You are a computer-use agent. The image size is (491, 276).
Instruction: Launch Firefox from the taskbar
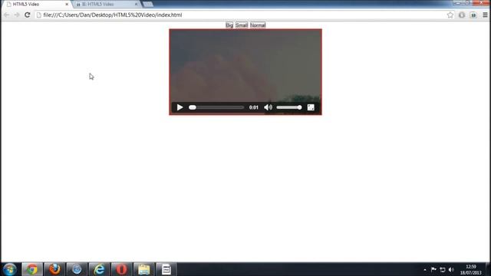click(54, 269)
